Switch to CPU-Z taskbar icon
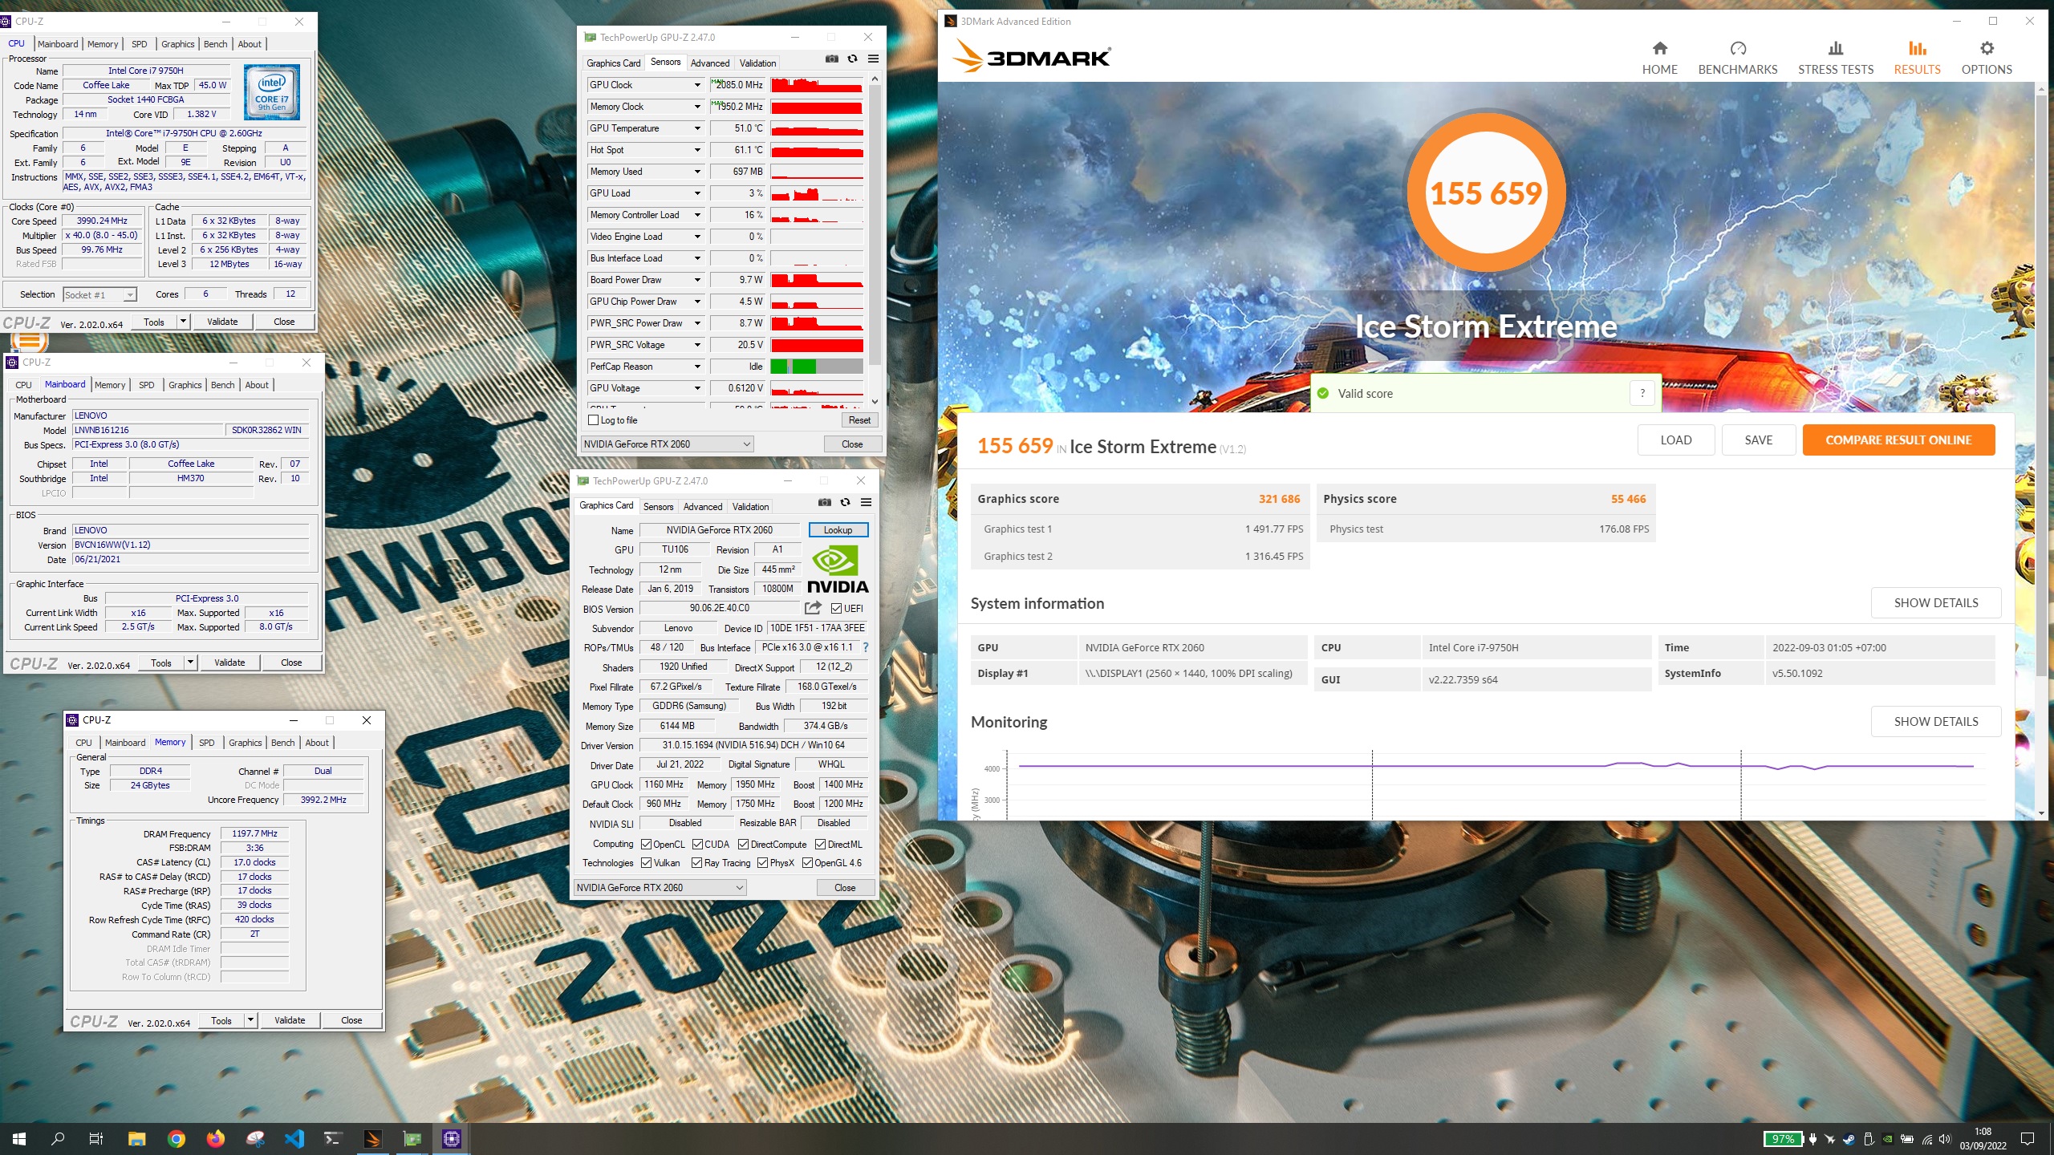Screen dimensions: 2054x1155 coord(452,1138)
